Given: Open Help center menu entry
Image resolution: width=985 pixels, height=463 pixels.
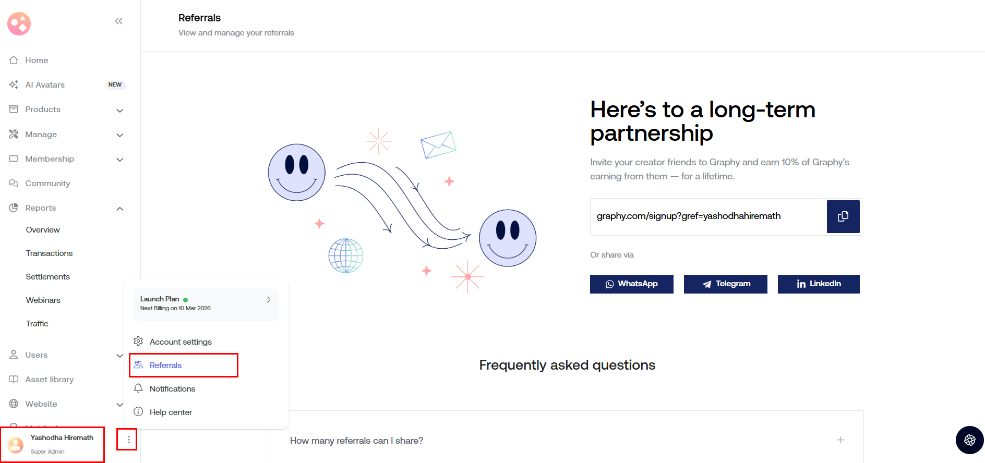Looking at the screenshot, I should coord(171,412).
